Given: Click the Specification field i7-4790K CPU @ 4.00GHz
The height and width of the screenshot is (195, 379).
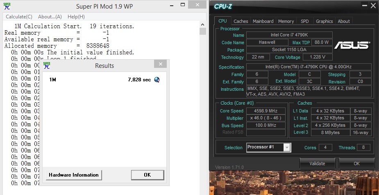Looking at the screenshot, I should (x=309, y=67).
